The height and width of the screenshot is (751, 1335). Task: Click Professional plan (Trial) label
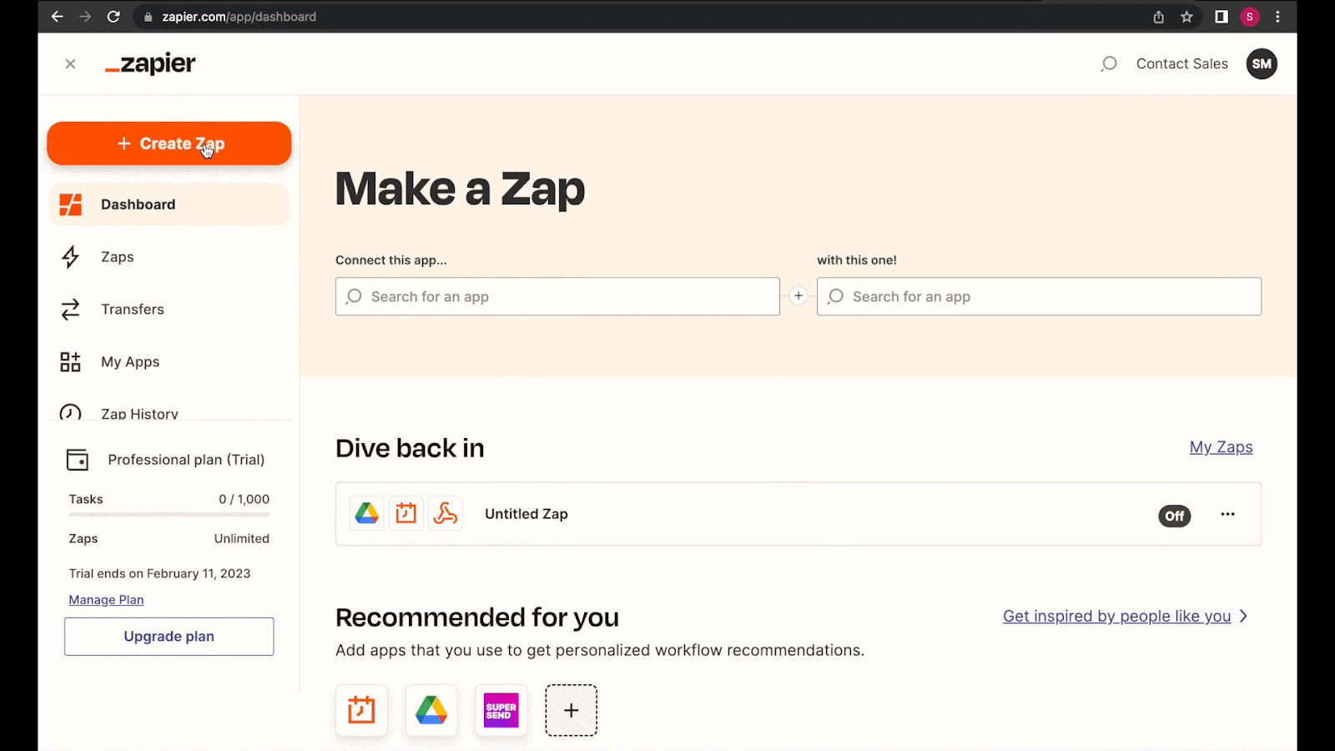186,460
